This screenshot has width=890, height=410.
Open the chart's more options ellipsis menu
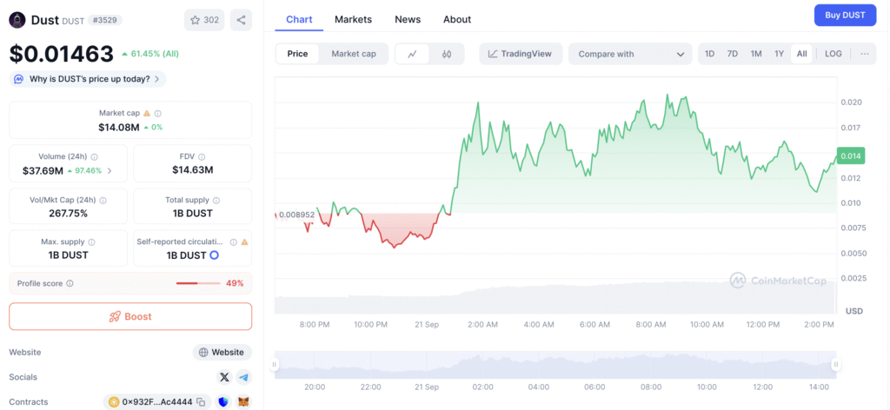coord(864,54)
